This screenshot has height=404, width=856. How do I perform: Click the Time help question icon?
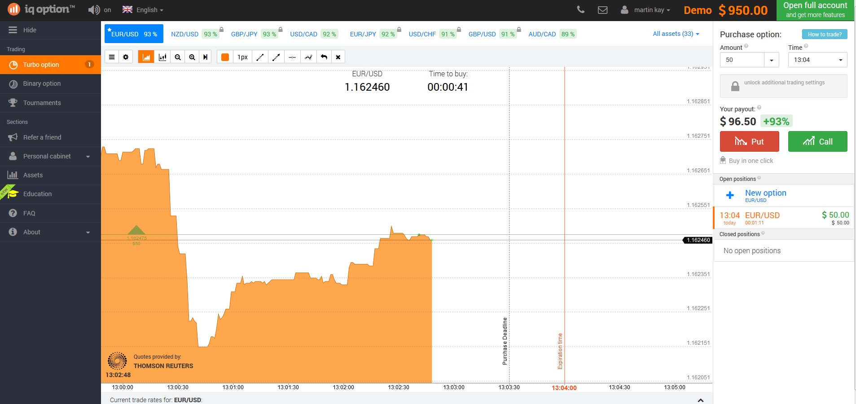coord(806,46)
